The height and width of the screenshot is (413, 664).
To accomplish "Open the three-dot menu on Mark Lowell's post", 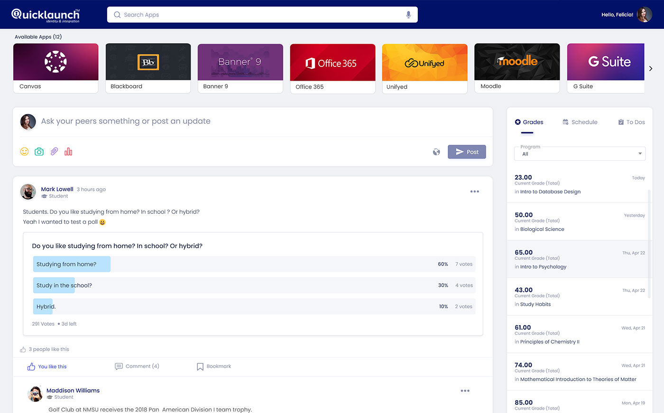I will [475, 192].
